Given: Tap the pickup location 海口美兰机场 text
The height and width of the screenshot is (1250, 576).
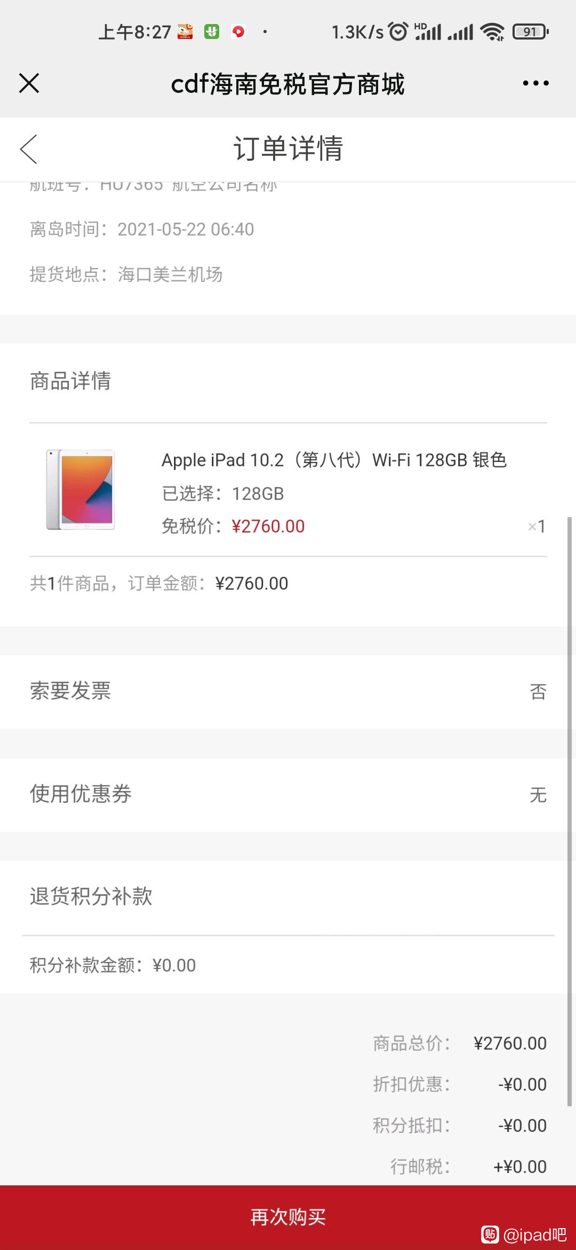Looking at the screenshot, I should (x=170, y=275).
